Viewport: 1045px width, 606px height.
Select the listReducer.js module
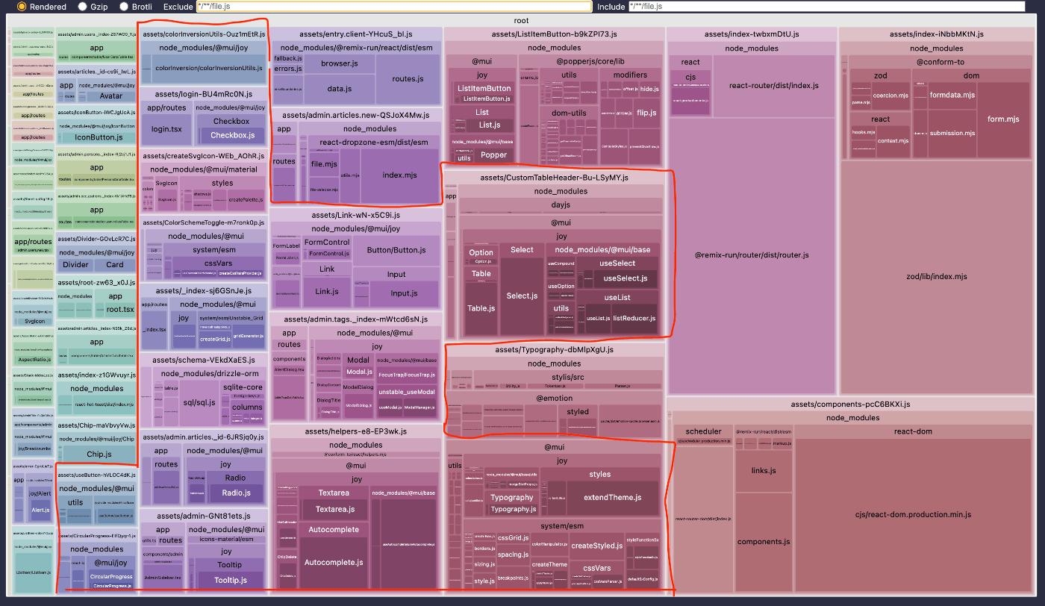[x=634, y=319]
